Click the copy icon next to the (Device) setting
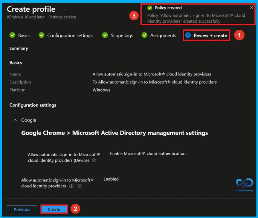This screenshot has width=258, height=218. (x=94, y=160)
